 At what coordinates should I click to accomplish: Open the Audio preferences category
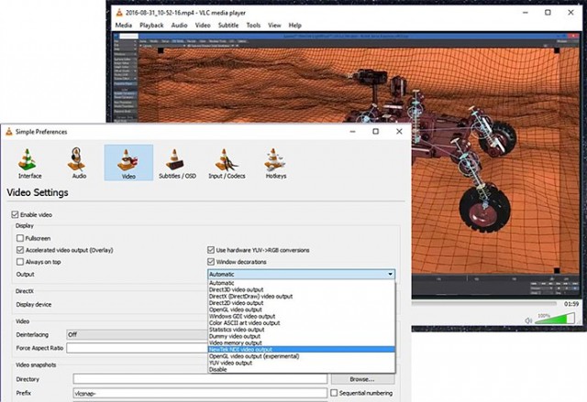[79, 163]
